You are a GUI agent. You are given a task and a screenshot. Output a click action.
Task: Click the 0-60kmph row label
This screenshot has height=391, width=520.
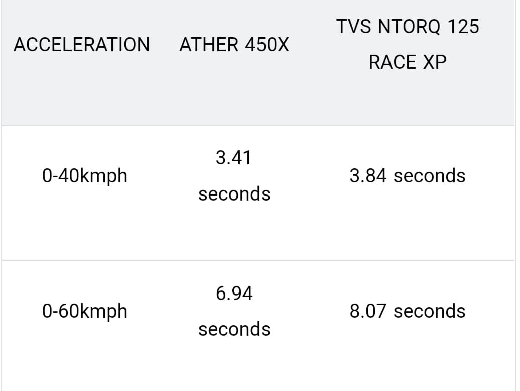pos(85,312)
